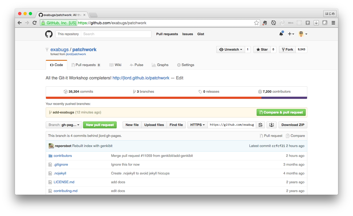Open the create new plus dropdown
The image size is (353, 216).
pos(291,34)
